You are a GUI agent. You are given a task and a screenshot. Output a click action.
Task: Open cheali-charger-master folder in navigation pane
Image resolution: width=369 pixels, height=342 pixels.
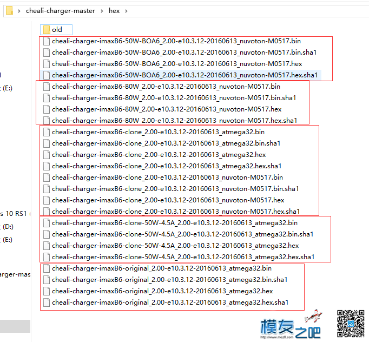click(15, 274)
